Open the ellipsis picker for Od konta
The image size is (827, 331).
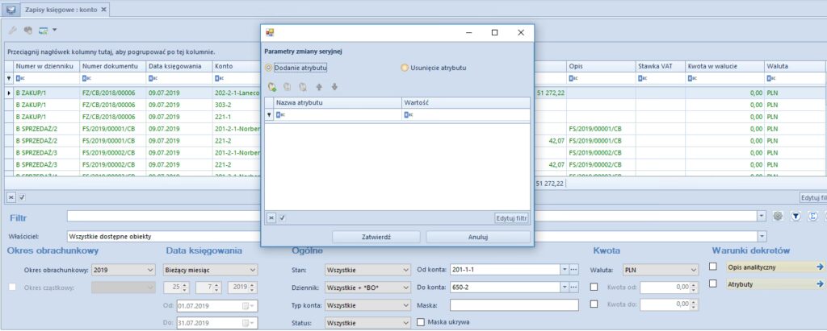(x=574, y=270)
